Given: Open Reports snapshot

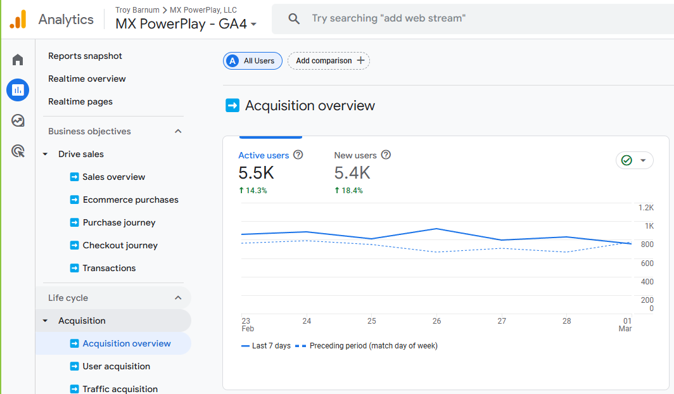Looking at the screenshot, I should (x=85, y=56).
